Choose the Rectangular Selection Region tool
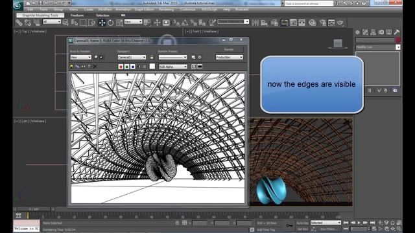415x233 pixels. click(x=83, y=23)
